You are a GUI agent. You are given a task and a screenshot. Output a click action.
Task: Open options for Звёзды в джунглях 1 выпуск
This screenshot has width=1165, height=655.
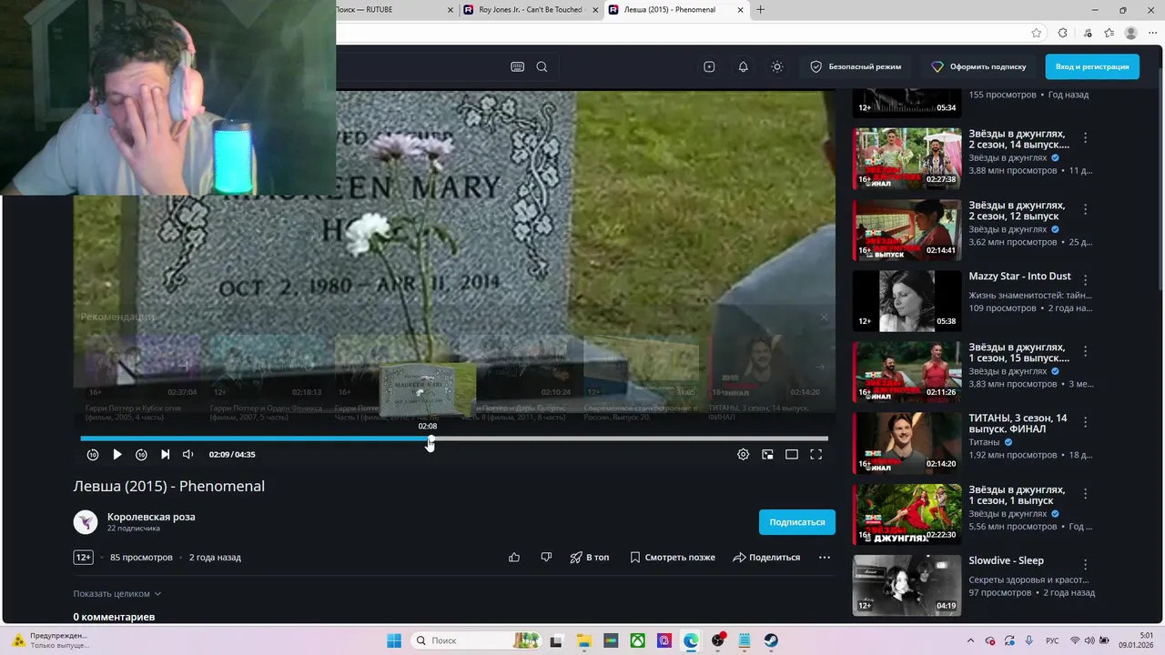pos(1085,493)
